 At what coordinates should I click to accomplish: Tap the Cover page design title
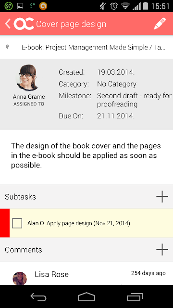71,24
